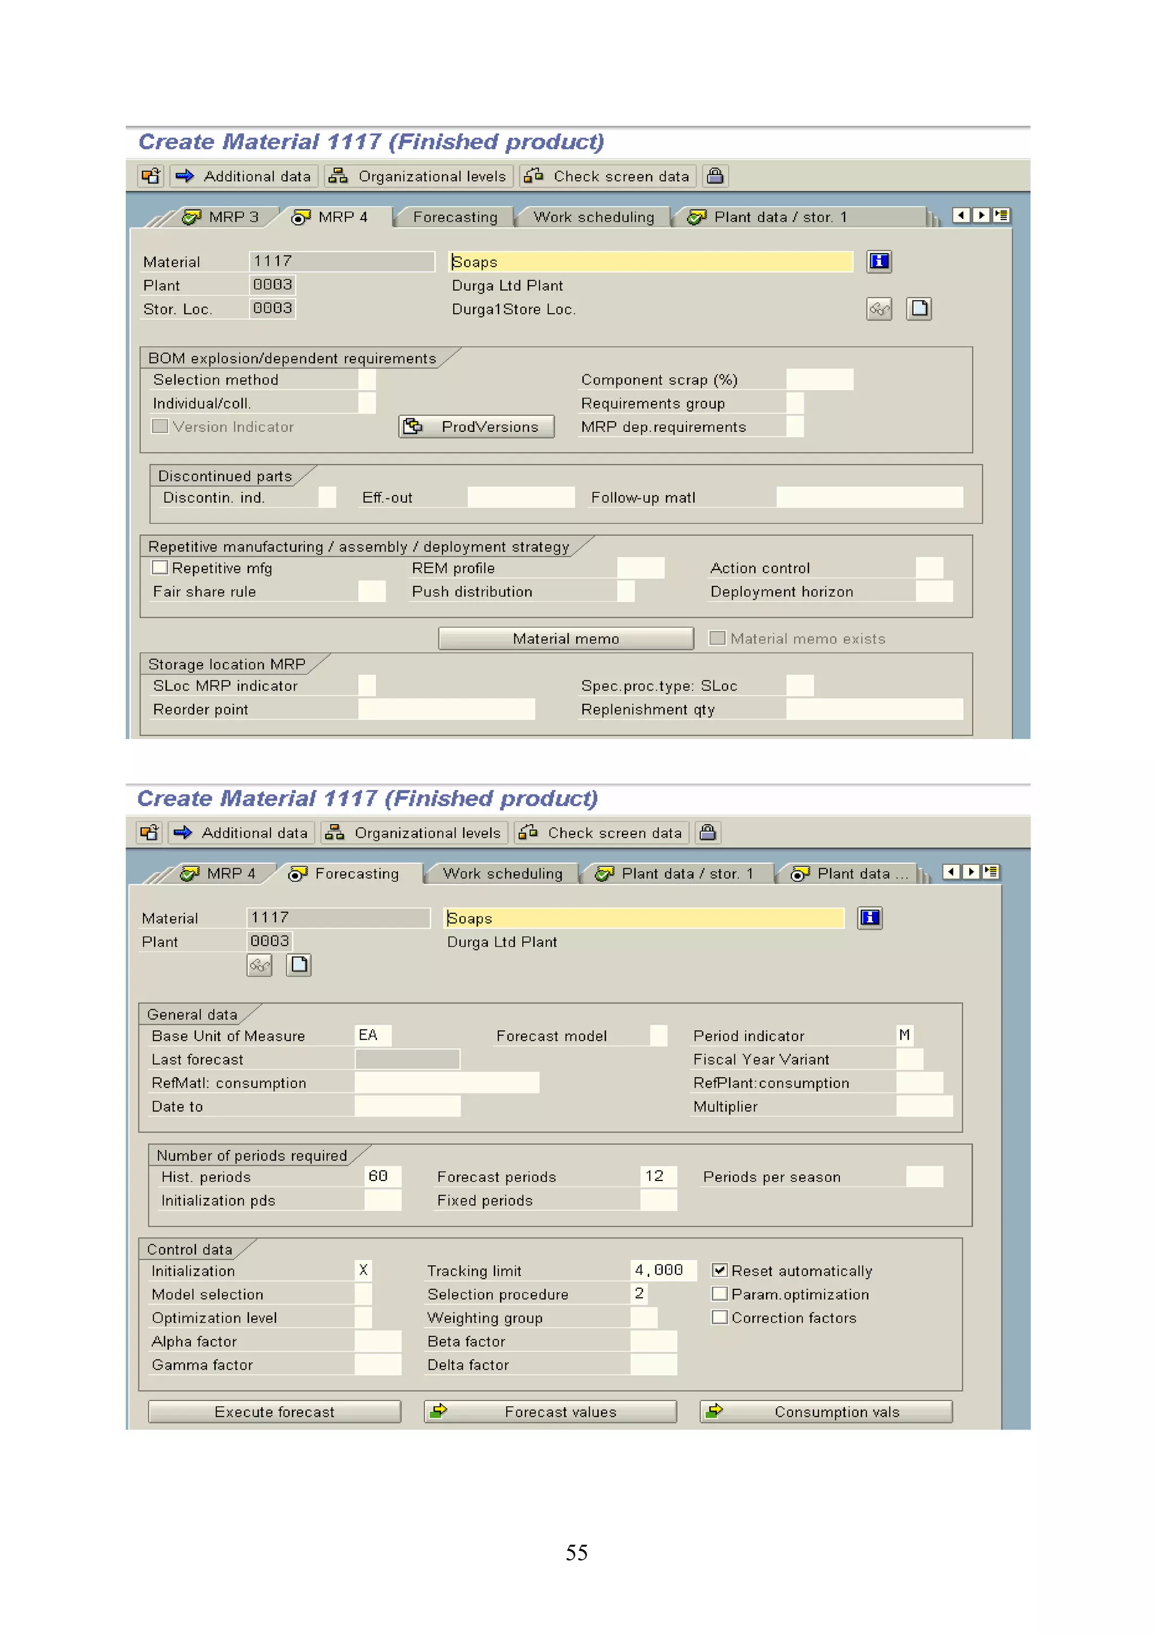Click first toolbar icon in lower window
Image resolution: width=1156 pixels, height=1636 pixels.
click(149, 832)
